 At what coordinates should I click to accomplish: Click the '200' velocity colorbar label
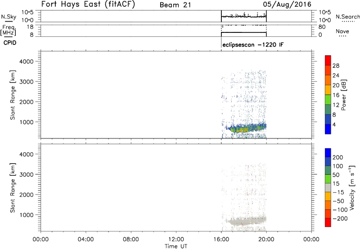click(x=338, y=157)
